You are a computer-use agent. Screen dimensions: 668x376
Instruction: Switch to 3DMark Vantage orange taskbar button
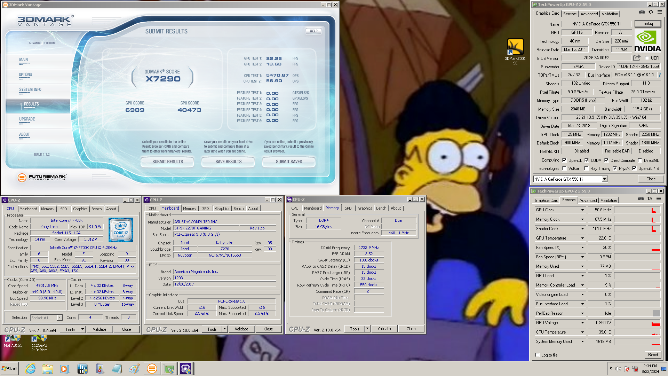pyautogui.click(x=152, y=369)
